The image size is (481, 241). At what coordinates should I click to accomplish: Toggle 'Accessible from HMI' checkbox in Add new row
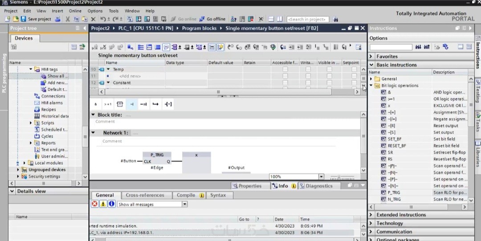(x=285, y=76)
